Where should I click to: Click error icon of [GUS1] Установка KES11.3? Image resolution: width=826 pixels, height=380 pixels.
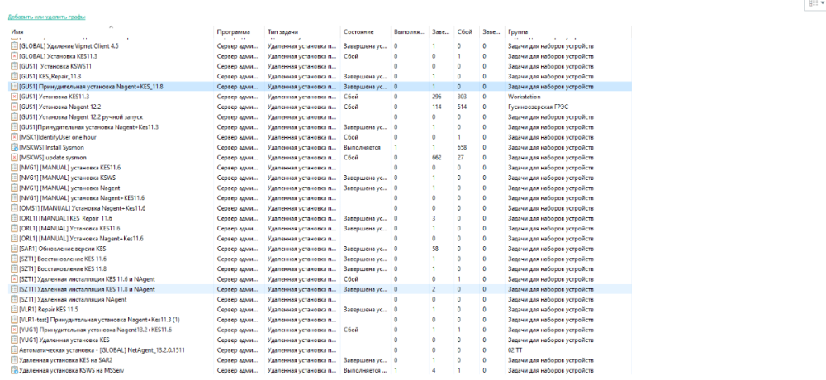point(14,97)
